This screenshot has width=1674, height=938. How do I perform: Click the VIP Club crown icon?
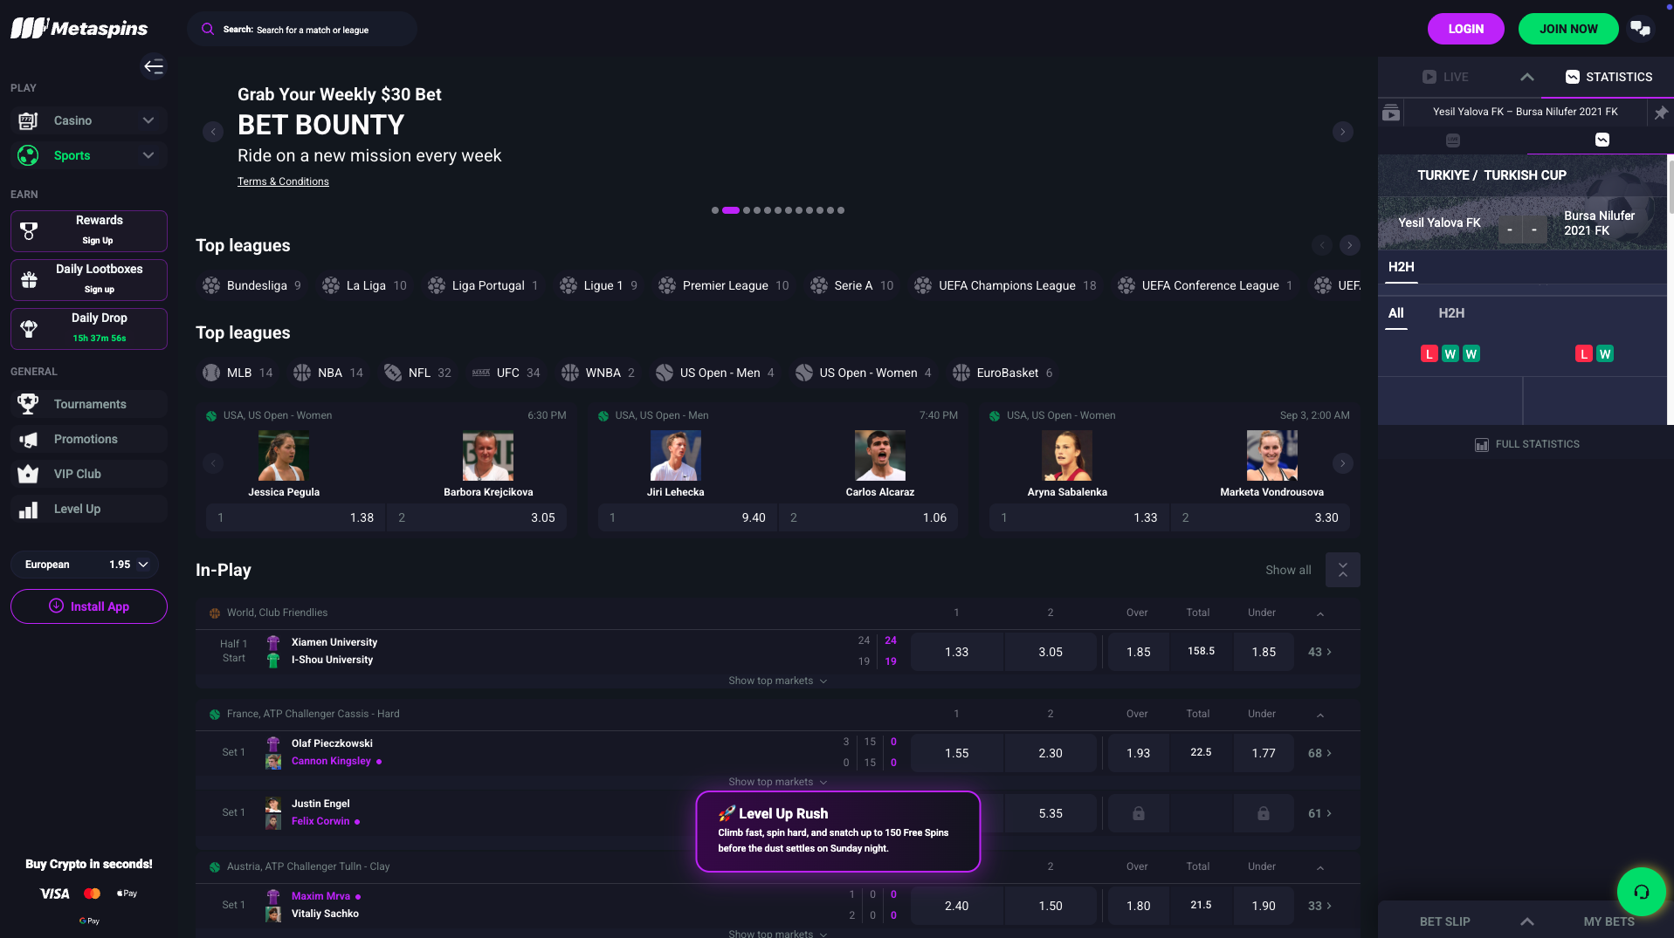point(28,474)
